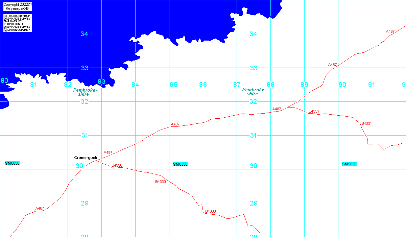Click the A487 label nearest the top-right corner
Screen dimensions: 406x237
click(390, 31)
